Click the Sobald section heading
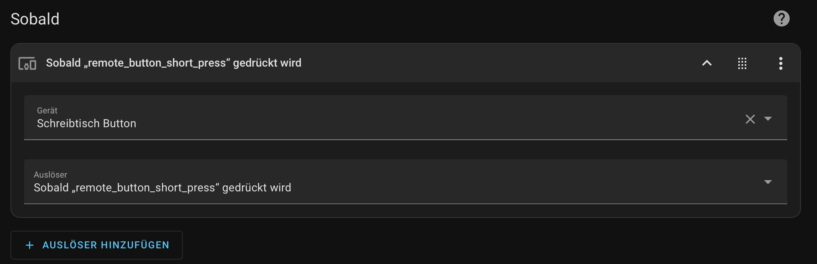 point(35,19)
